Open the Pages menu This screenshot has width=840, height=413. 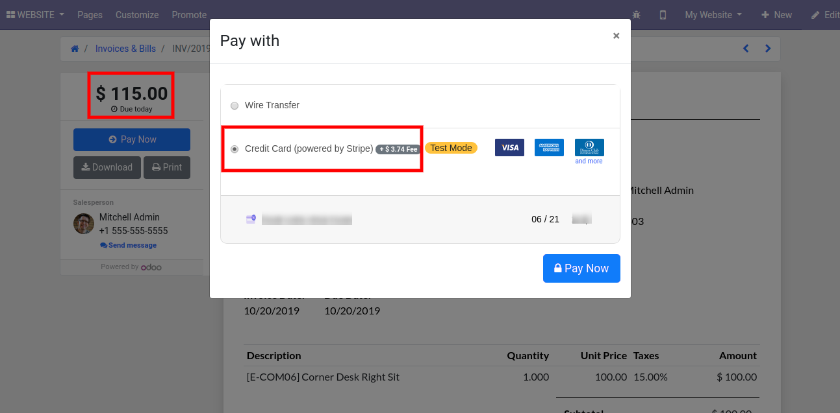pyautogui.click(x=90, y=15)
